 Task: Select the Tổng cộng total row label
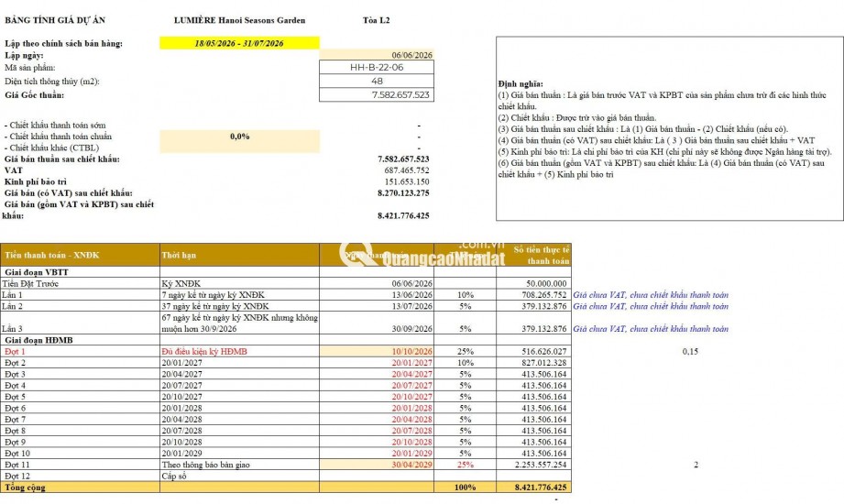pyautogui.click(x=26, y=488)
